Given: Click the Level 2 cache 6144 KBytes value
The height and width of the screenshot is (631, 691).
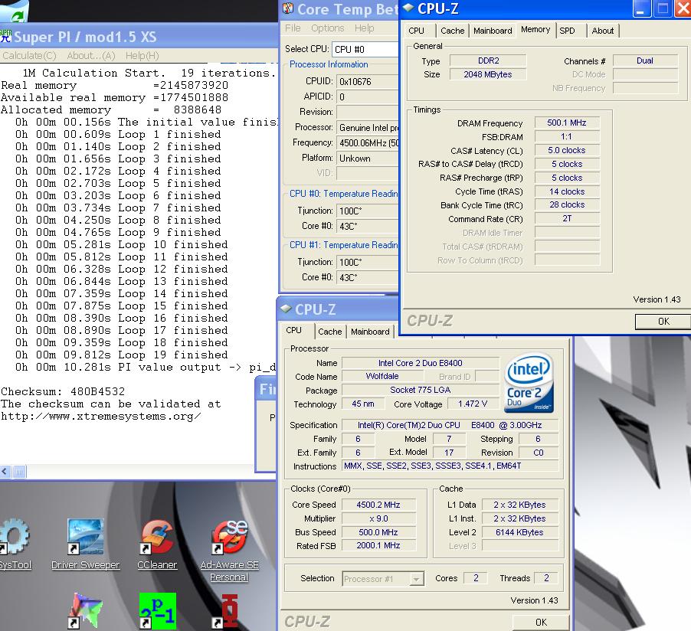Looking at the screenshot, I should (519, 532).
